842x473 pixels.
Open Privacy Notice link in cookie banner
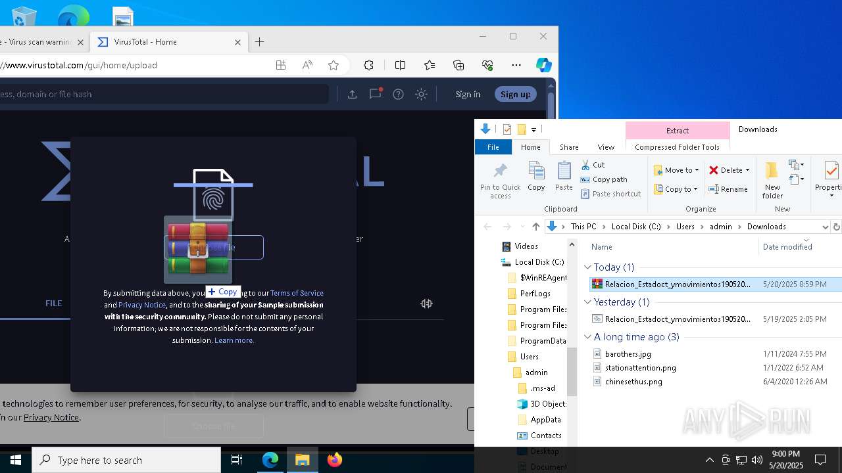(x=51, y=417)
